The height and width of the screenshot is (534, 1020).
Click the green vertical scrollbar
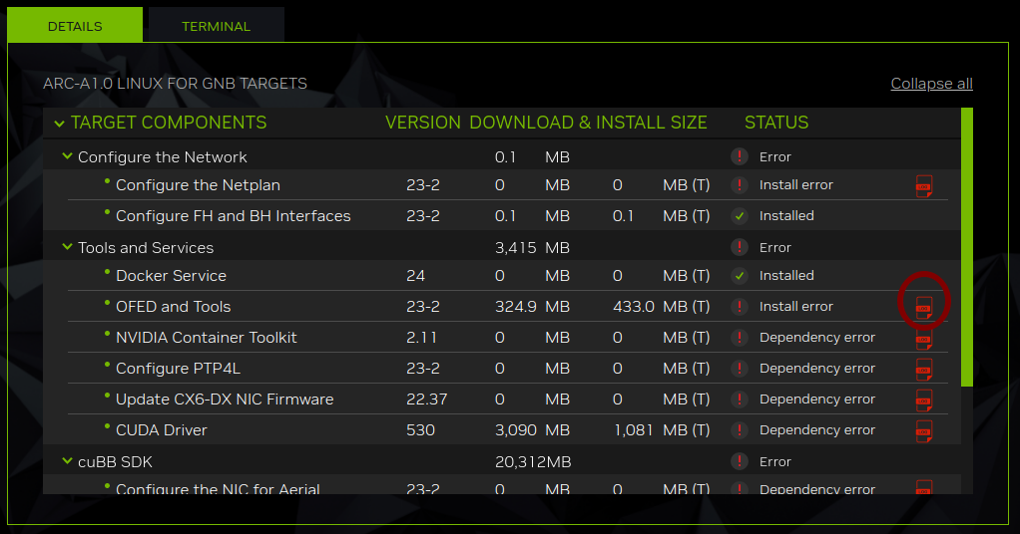point(966,247)
